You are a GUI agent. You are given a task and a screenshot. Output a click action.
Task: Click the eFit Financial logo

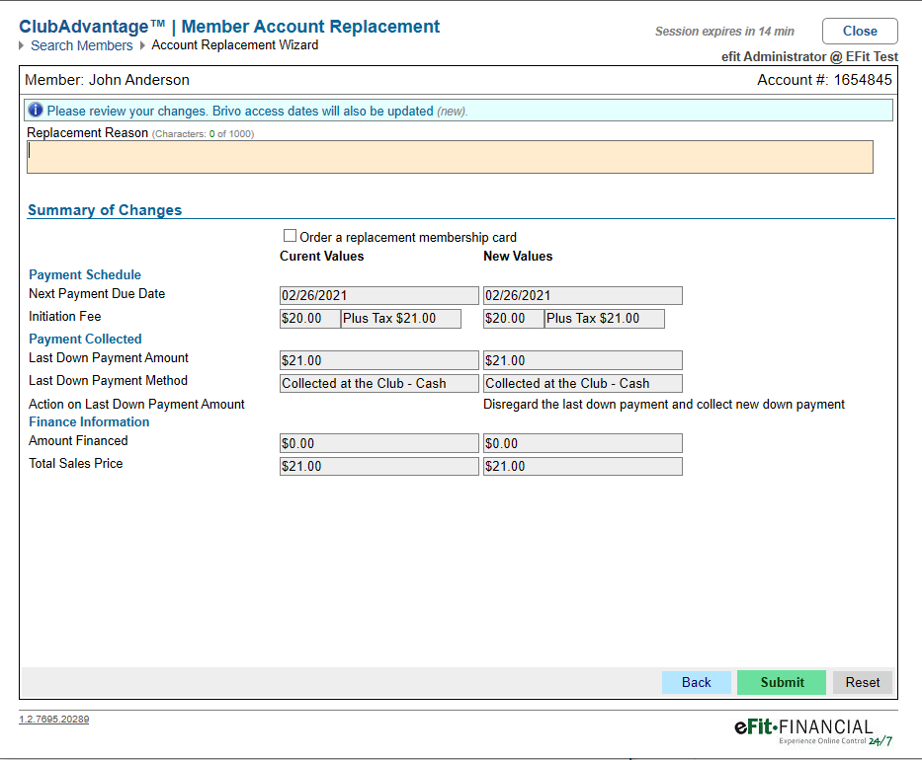tap(814, 731)
